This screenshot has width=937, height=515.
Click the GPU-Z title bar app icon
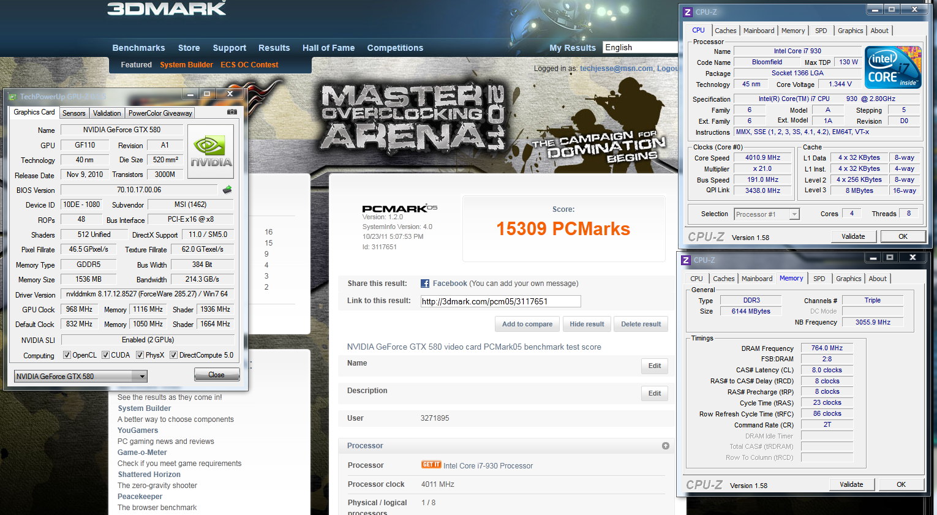click(x=12, y=97)
